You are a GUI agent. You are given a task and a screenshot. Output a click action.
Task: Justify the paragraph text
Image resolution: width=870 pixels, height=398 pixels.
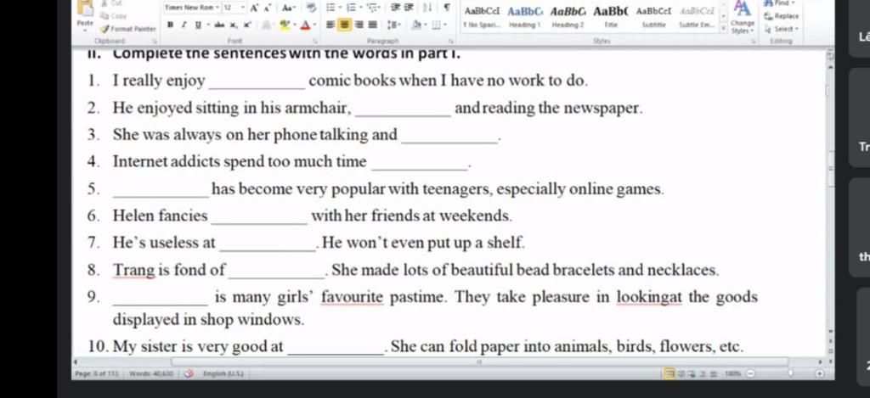[x=373, y=25]
